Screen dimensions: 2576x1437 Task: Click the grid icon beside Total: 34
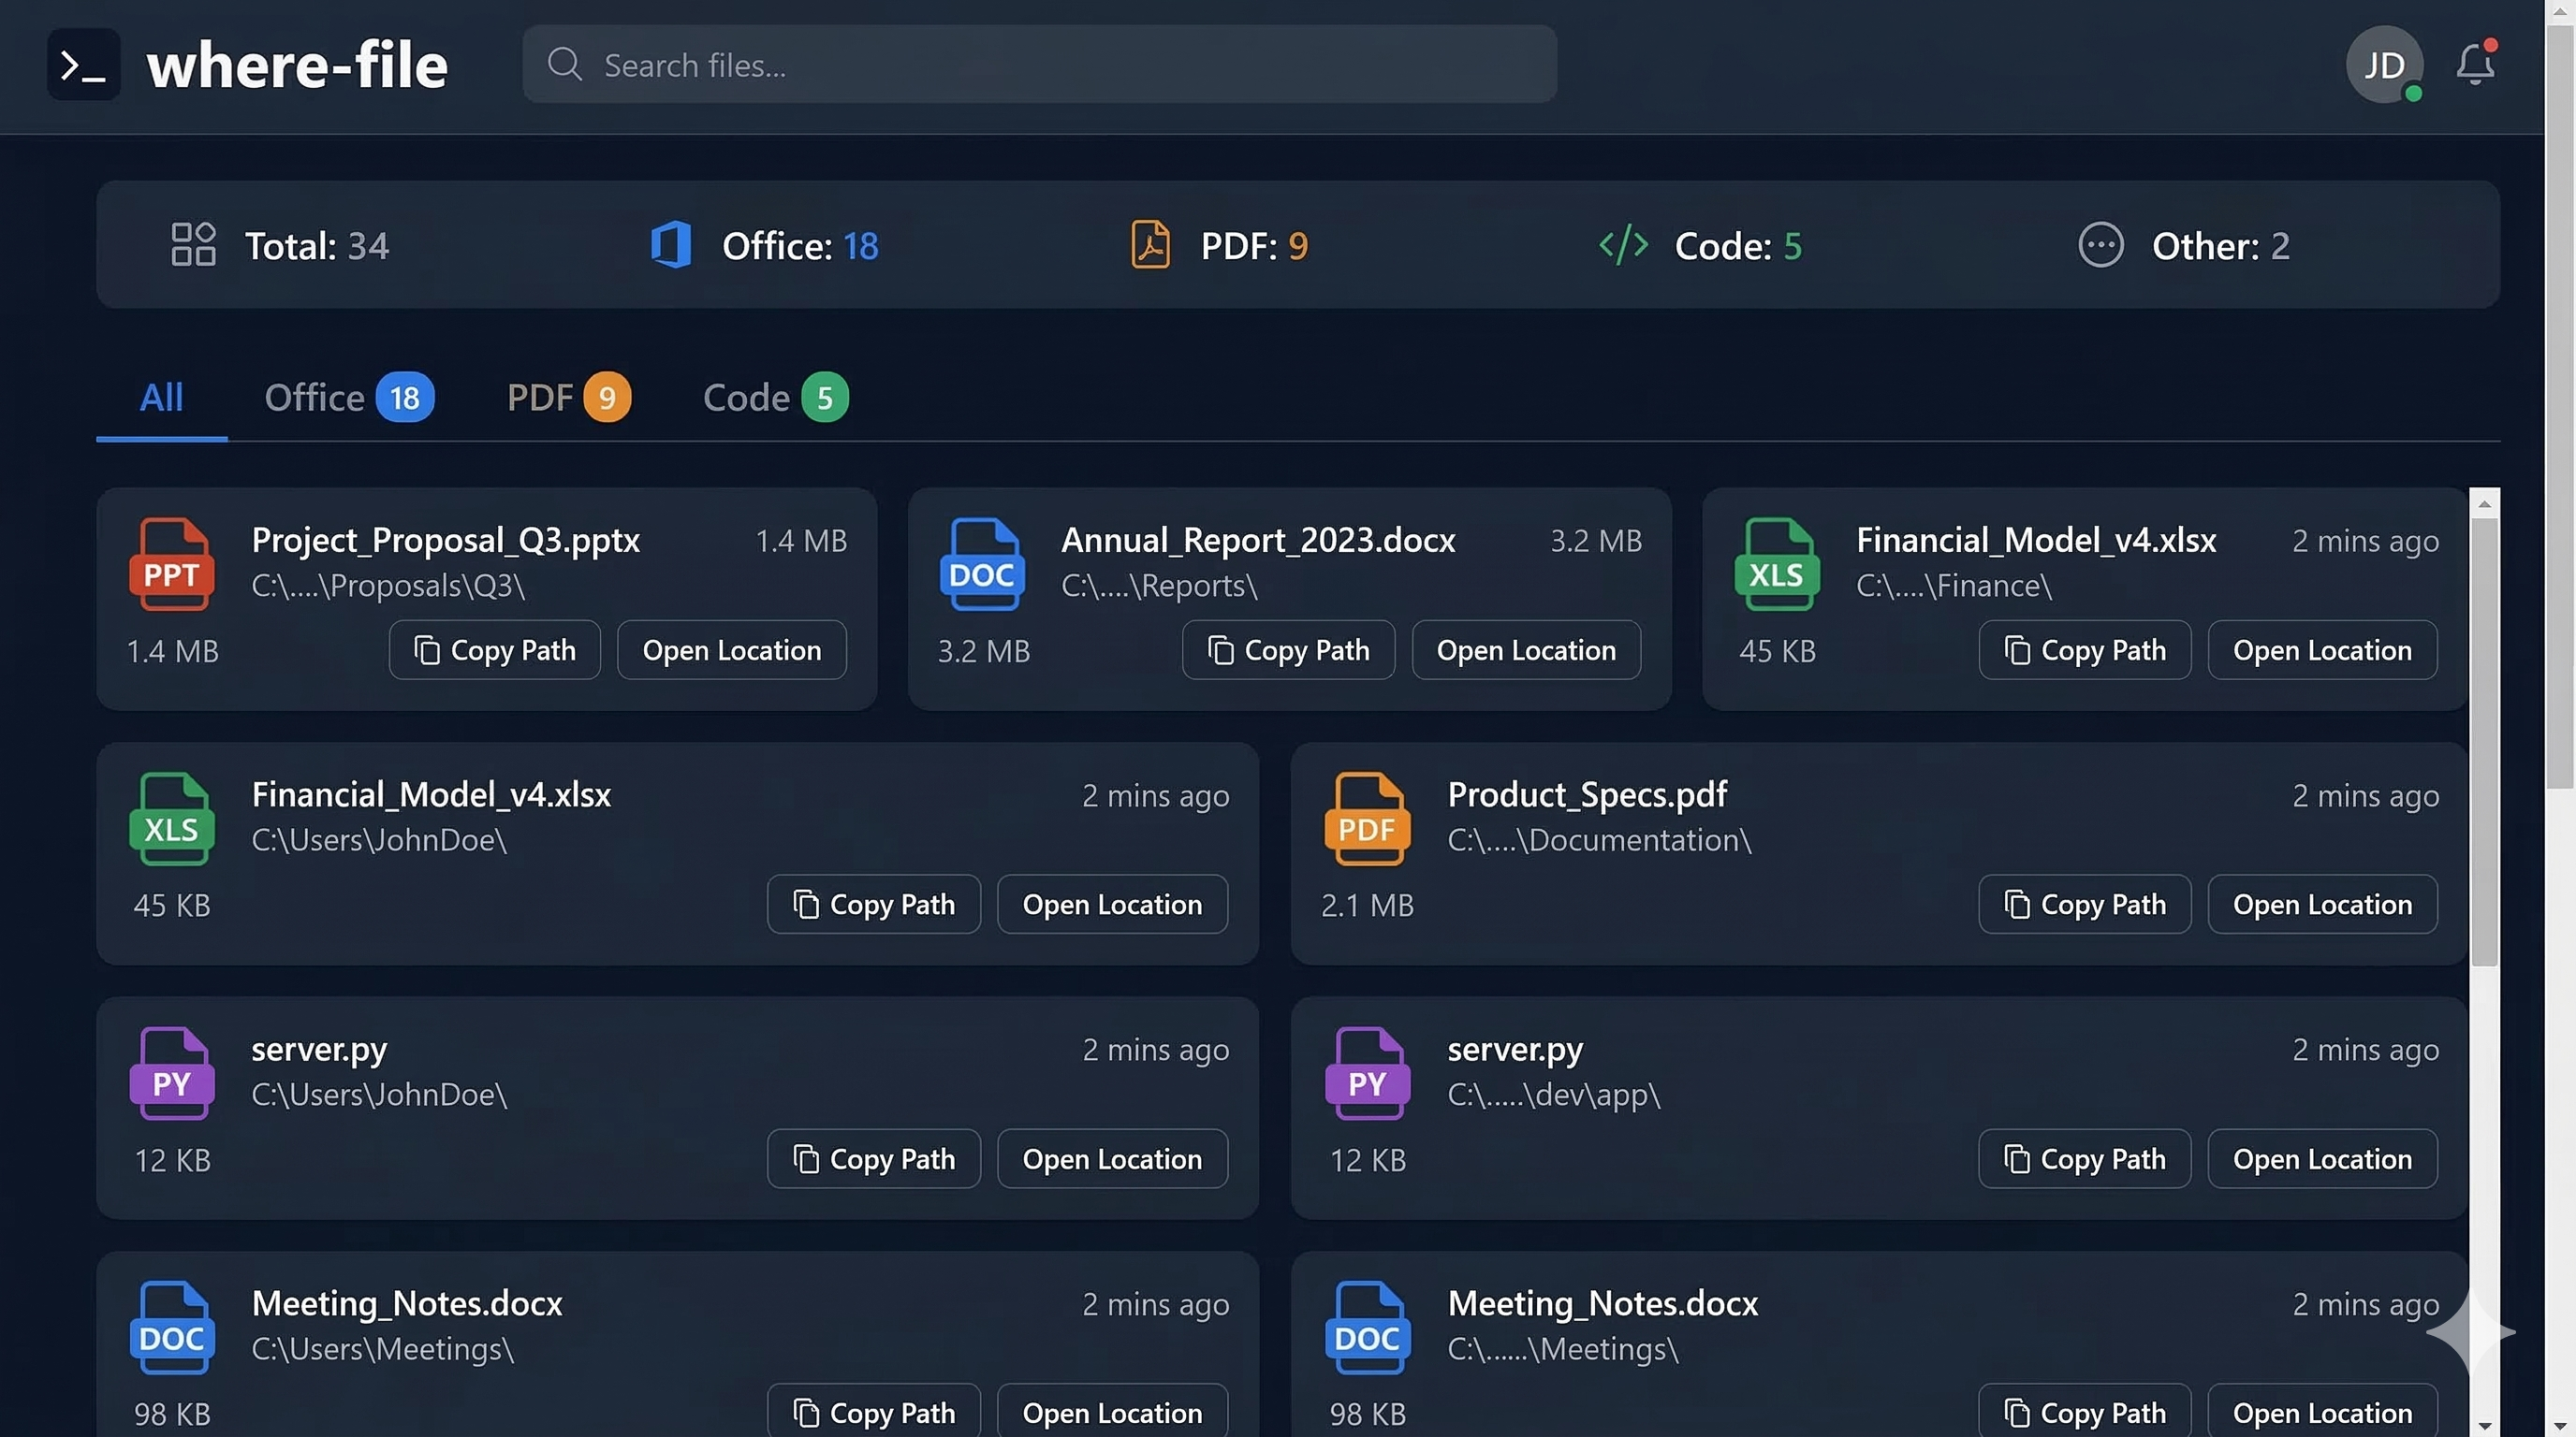(193, 245)
